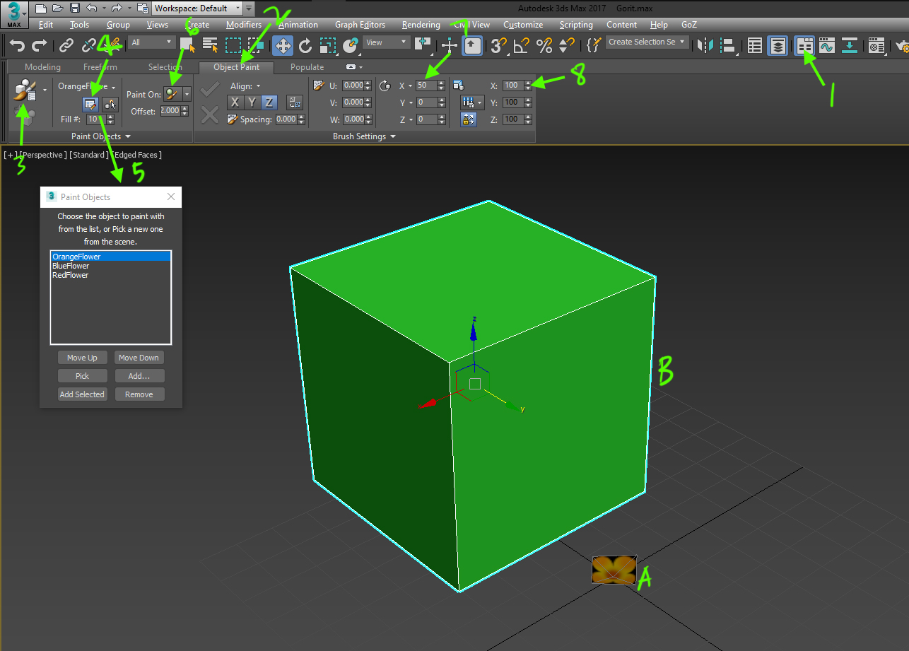
Task: Select the Mirror tool icon
Action: click(x=705, y=45)
